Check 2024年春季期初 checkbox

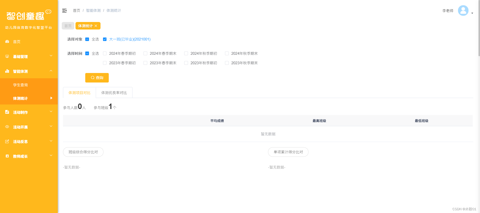(105, 53)
